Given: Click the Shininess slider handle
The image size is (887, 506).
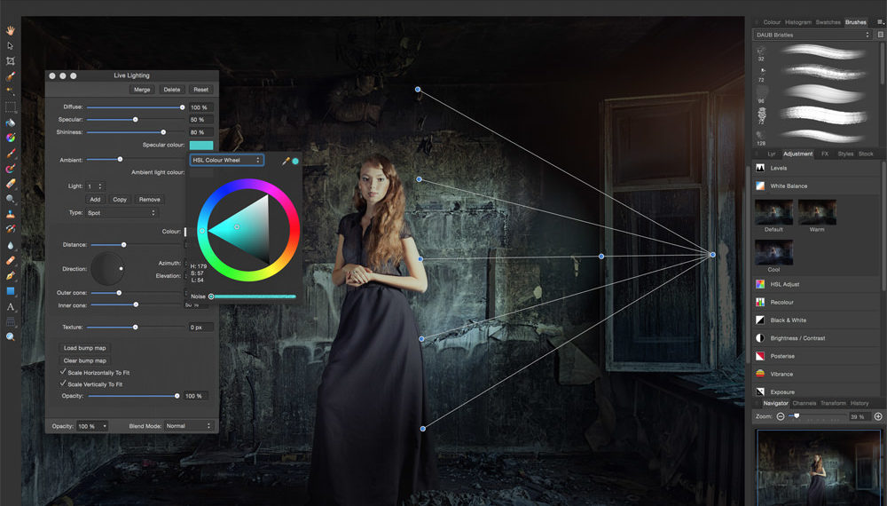Looking at the screenshot, I should coord(163,132).
